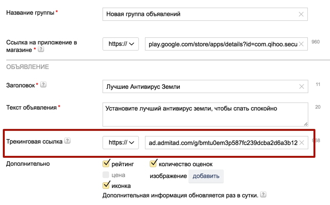The width and height of the screenshot is (330, 205).
Task: Expand https:// dropdown for tracking link
Action: (121, 142)
